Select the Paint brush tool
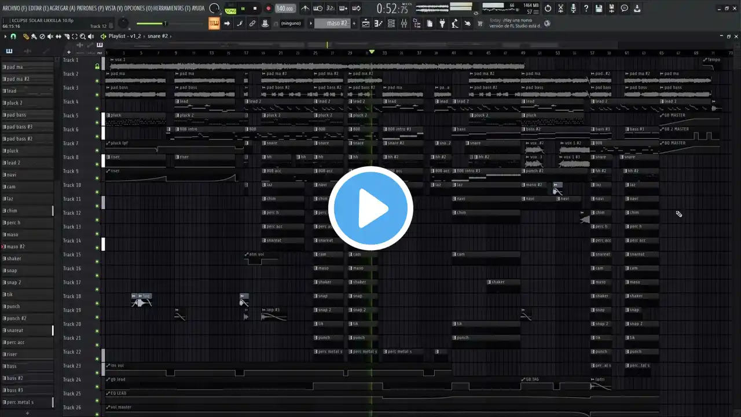 click(x=34, y=36)
